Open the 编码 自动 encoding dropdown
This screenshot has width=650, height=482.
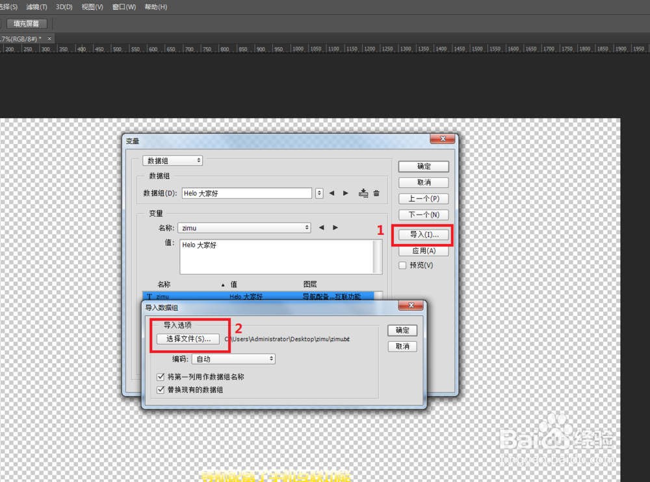233,359
